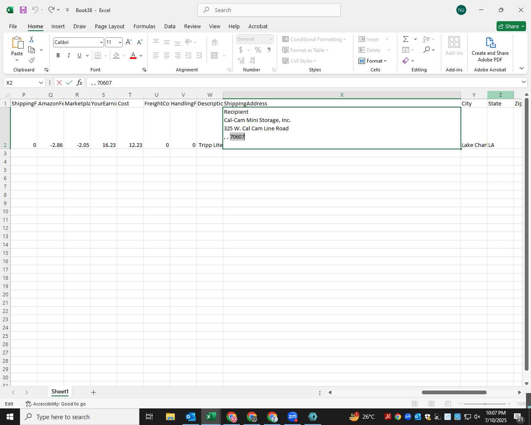Image resolution: width=531 pixels, height=425 pixels.
Task: Toggle Center horizontal alignment
Action: 166,55
